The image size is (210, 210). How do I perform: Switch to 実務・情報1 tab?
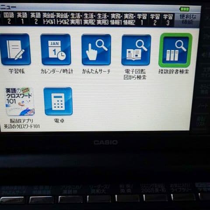(116, 20)
